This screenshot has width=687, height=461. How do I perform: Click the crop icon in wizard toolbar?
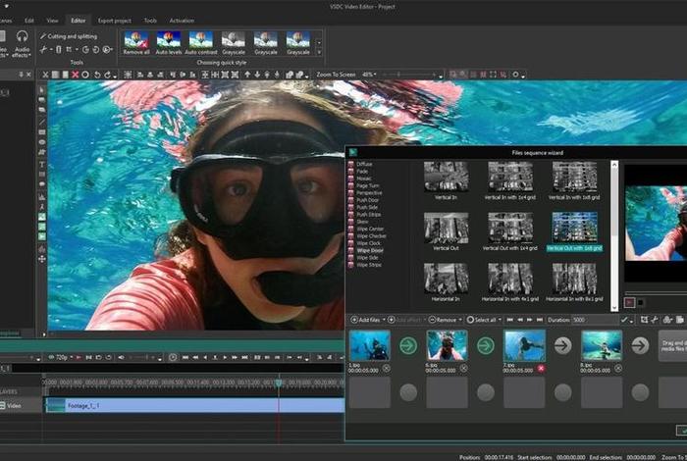click(644, 320)
